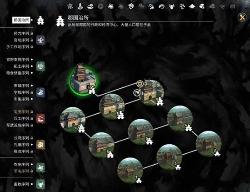Open the 畜牧序列 building chain
This screenshot has width=250, height=192.
click(21, 184)
